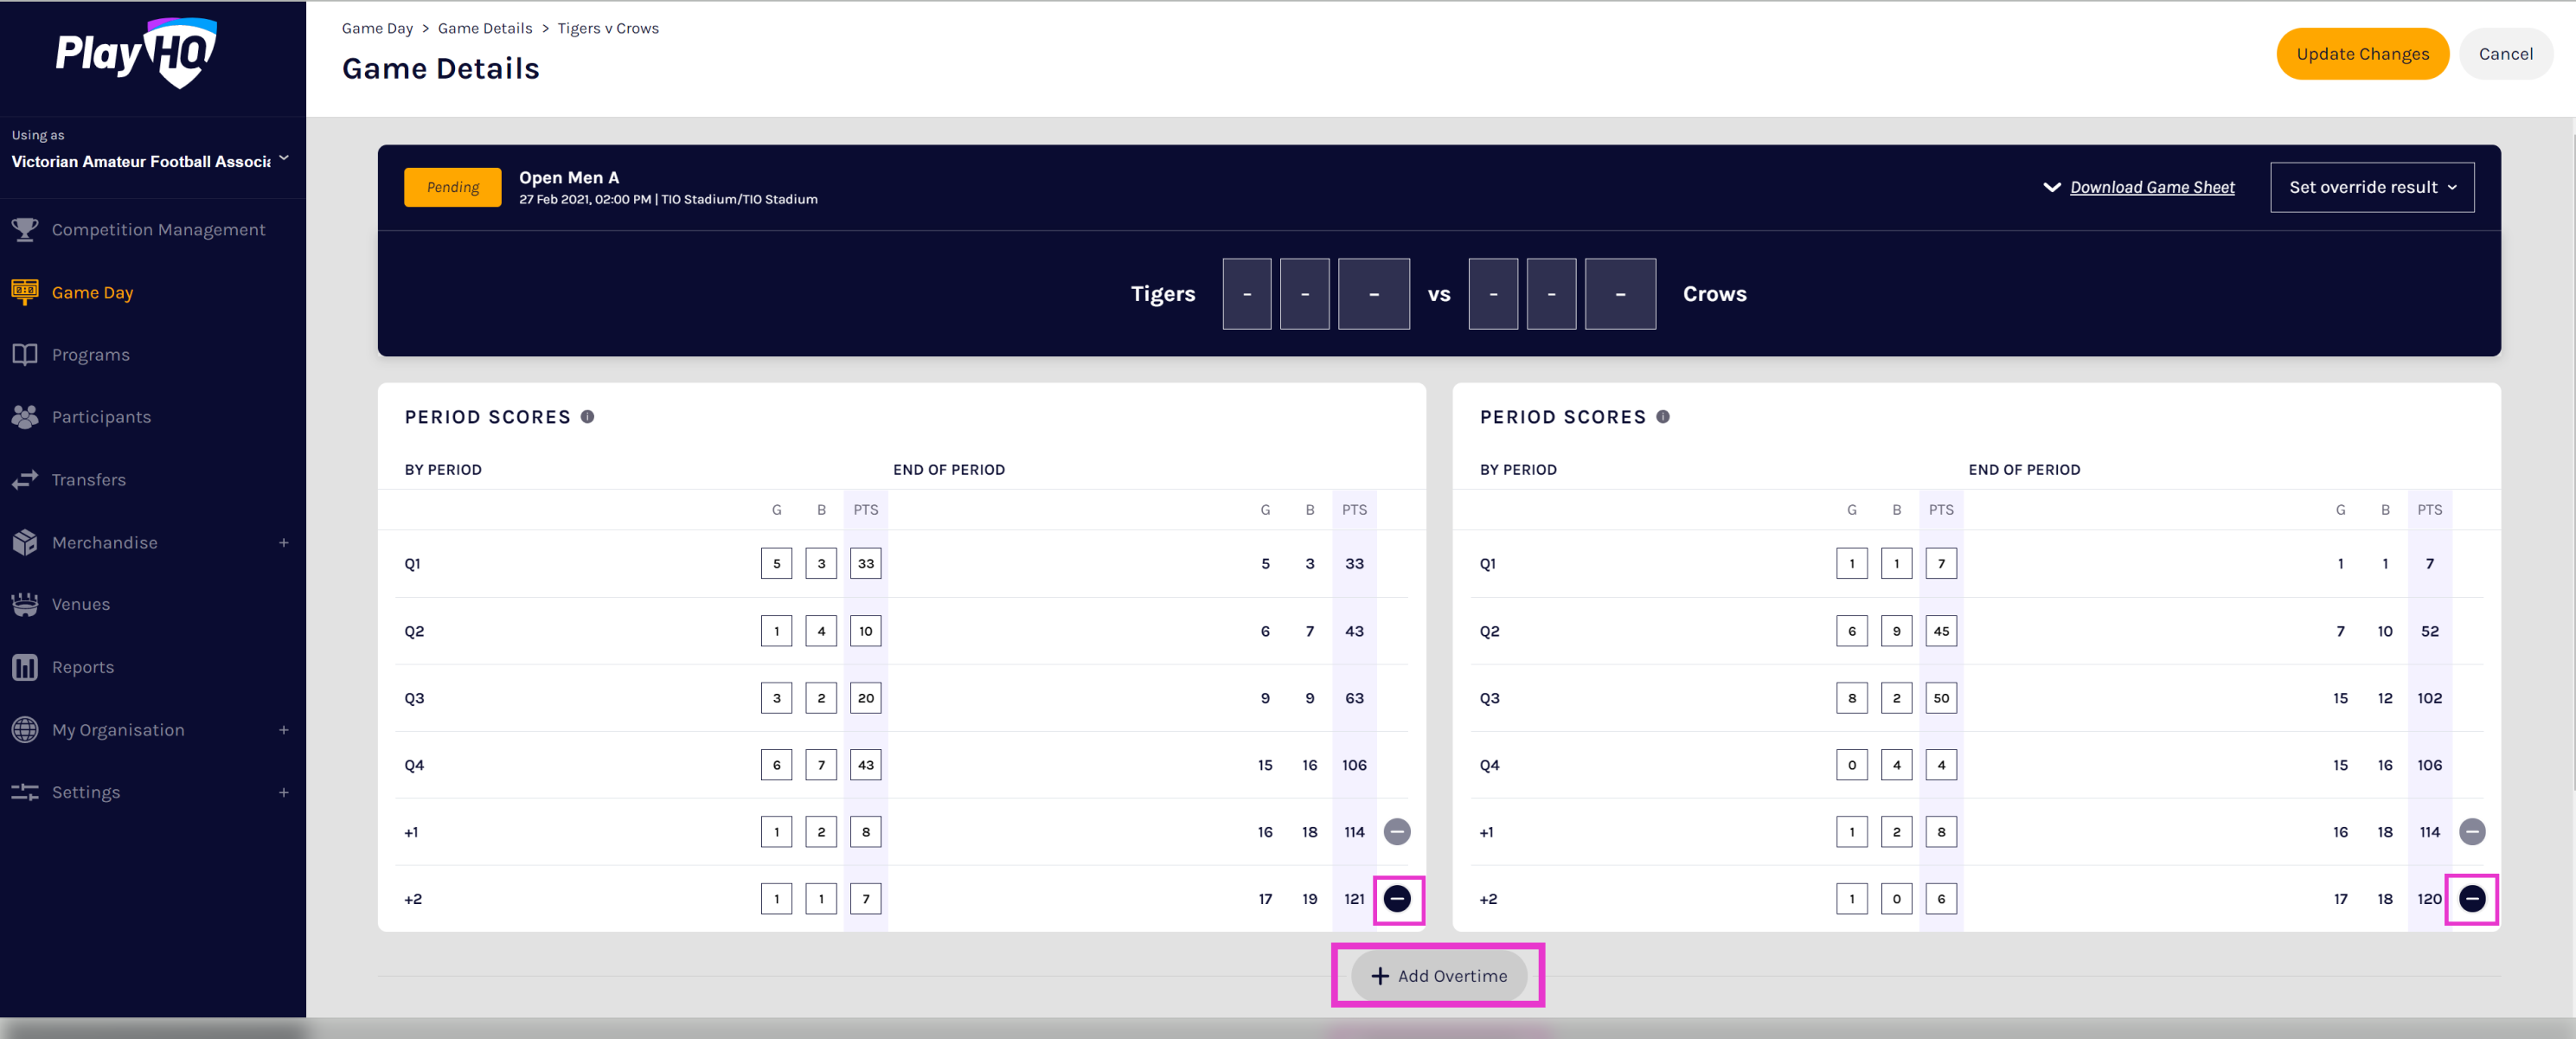Click Tigers +1 remove overtime icon
Image resolution: width=2576 pixels, height=1039 pixels.
[1397, 831]
